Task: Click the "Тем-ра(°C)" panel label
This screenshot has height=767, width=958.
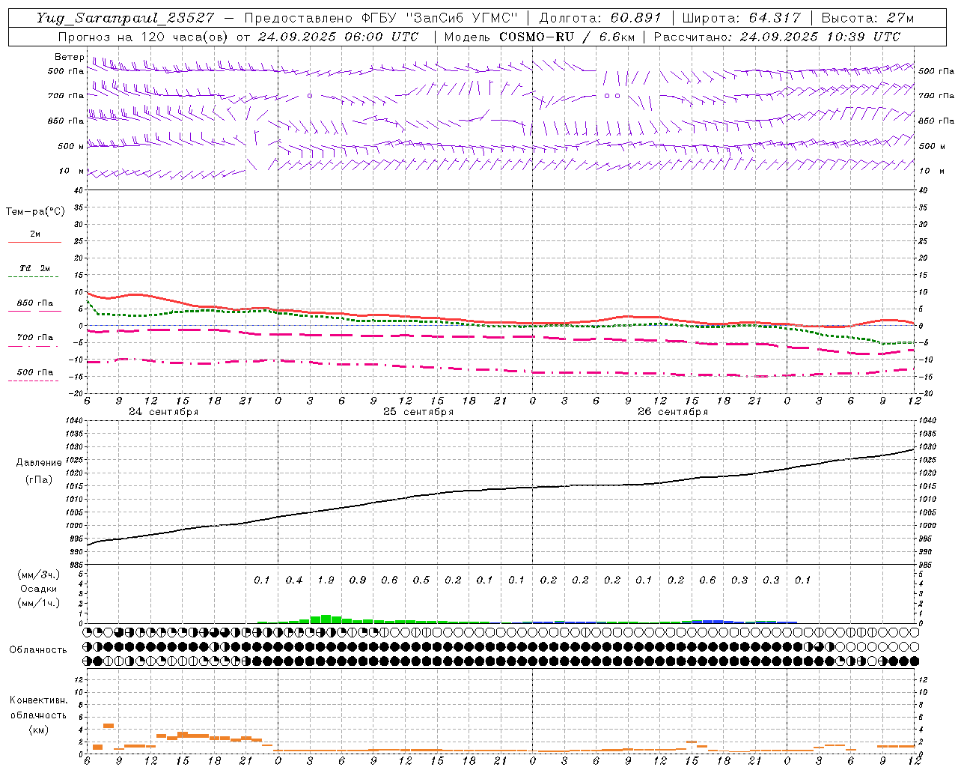Action: (35, 212)
